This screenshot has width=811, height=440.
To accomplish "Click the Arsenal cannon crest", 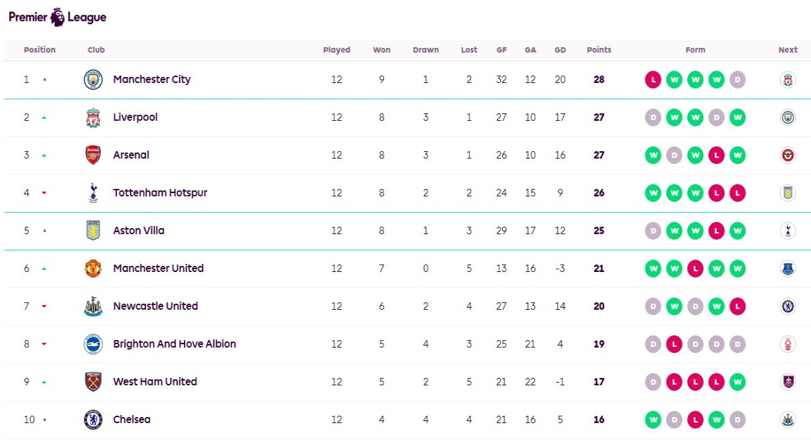I will [93, 155].
